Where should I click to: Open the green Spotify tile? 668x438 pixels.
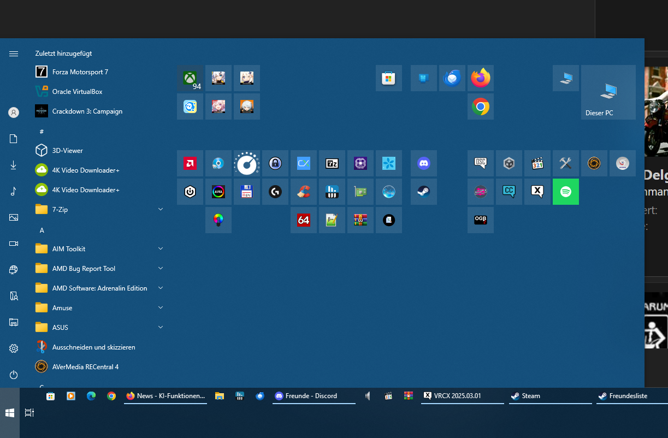coord(566,192)
